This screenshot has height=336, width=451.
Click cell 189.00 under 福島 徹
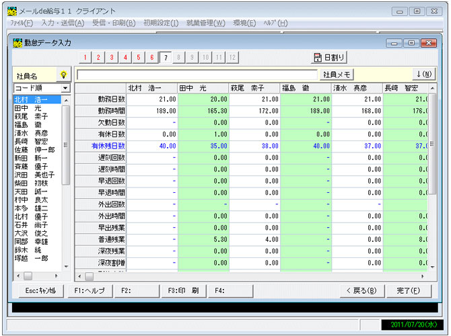pyautogui.click(x=306, y=111)
